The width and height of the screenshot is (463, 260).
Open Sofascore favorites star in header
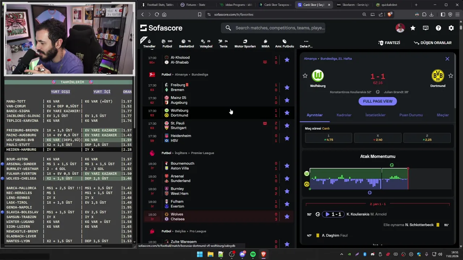point(413,28)
